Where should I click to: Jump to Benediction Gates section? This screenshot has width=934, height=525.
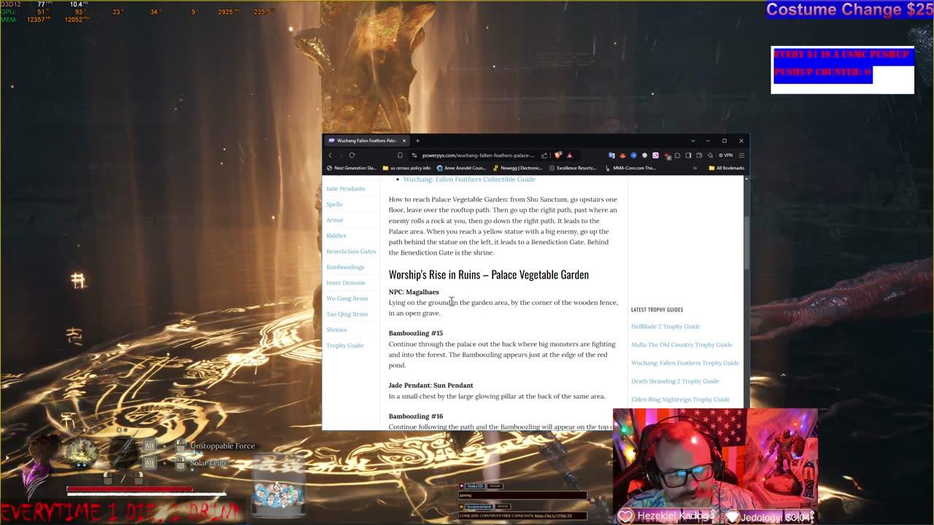click(351, 252)
